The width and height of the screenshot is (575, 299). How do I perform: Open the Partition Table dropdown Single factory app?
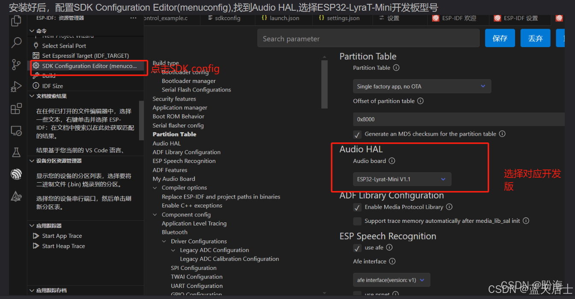422,86
